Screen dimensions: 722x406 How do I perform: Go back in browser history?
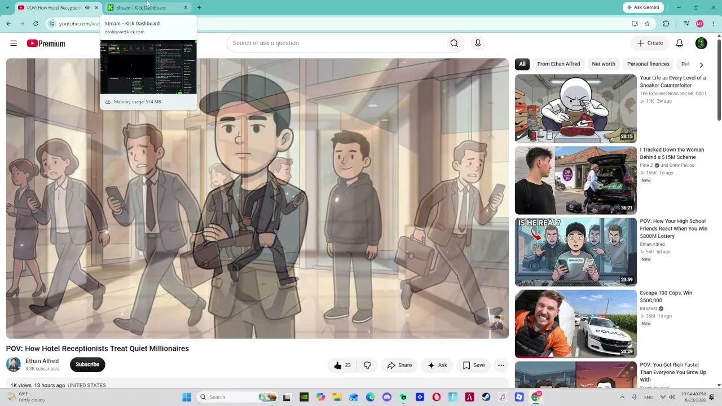point(8,24)
